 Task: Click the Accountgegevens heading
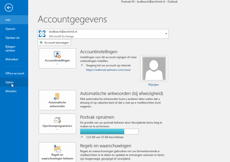tap(72, 19)
